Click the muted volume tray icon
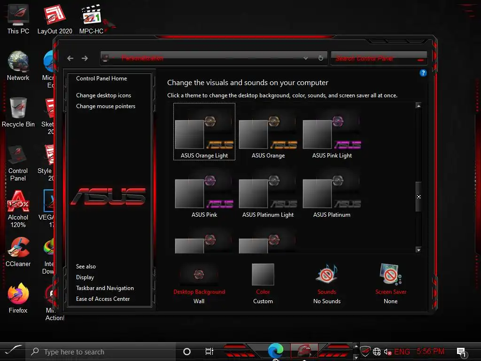The height and width of the screenshot is (361, 481). 388,352
